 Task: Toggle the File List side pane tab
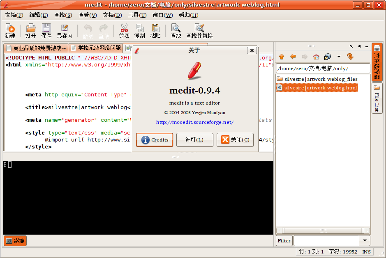(x=377, y=98)
